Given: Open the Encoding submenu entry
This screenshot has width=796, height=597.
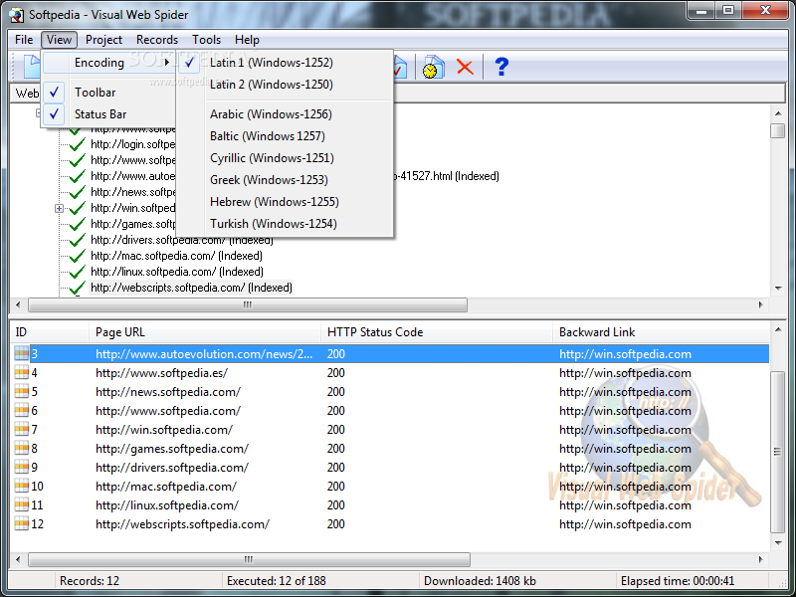Looking at the screenshot, I should pos(108,63).
